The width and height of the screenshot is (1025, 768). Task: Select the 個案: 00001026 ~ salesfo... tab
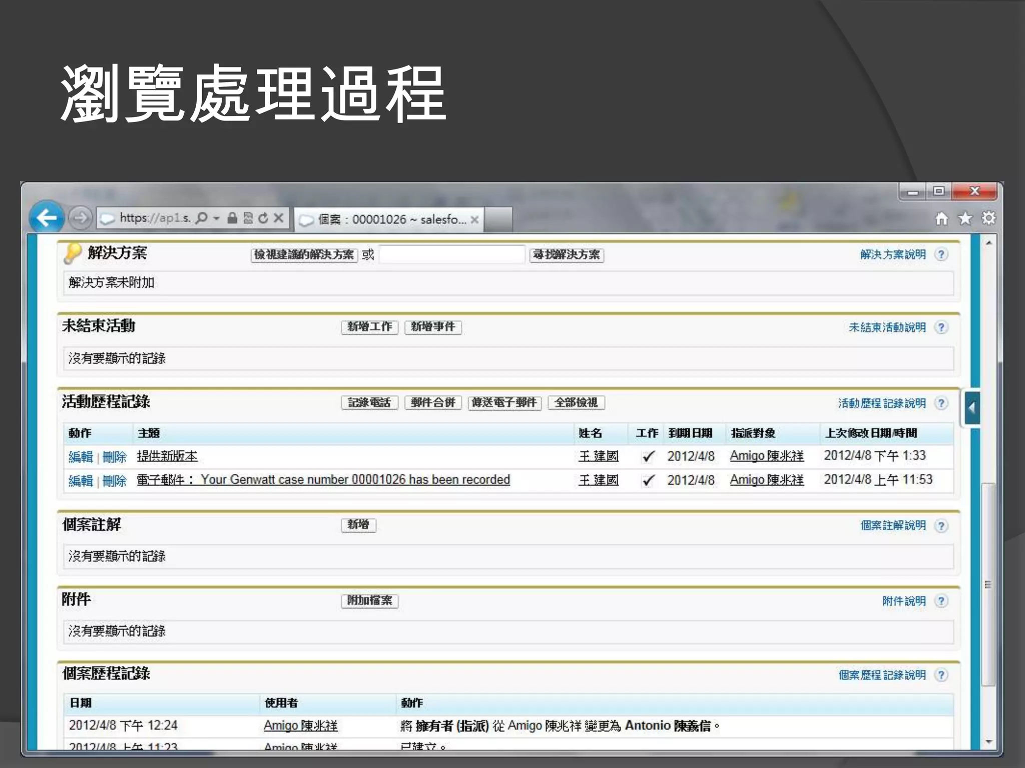389,219
